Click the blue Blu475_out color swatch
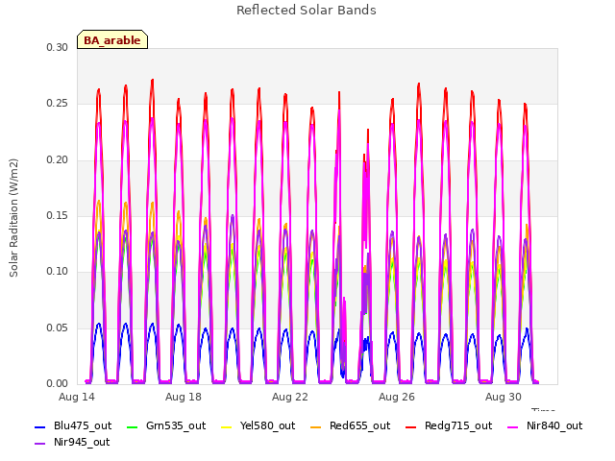Screen dimensions: 615x461 (x=39, y=426)
